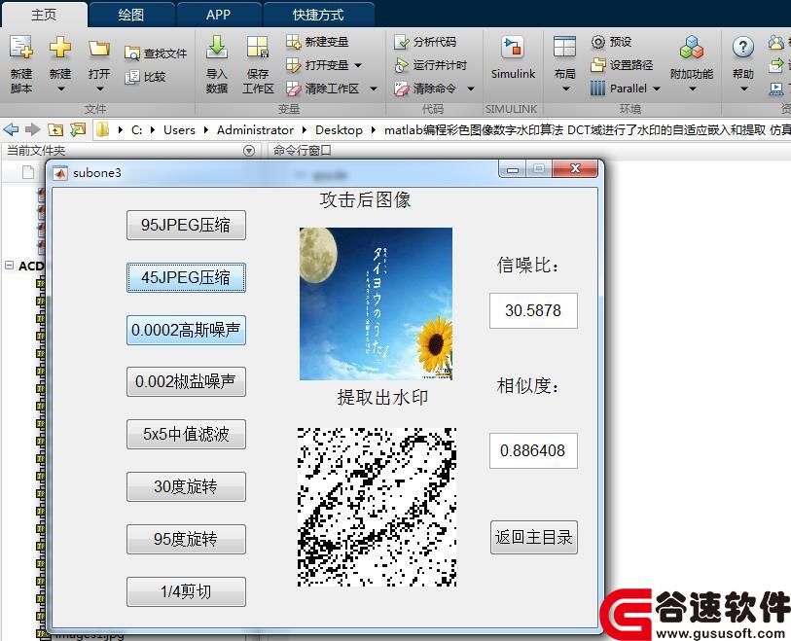Switch to the Home (主页) tab
The height and width of the screenshot is (641, 791).
(44, 15)
